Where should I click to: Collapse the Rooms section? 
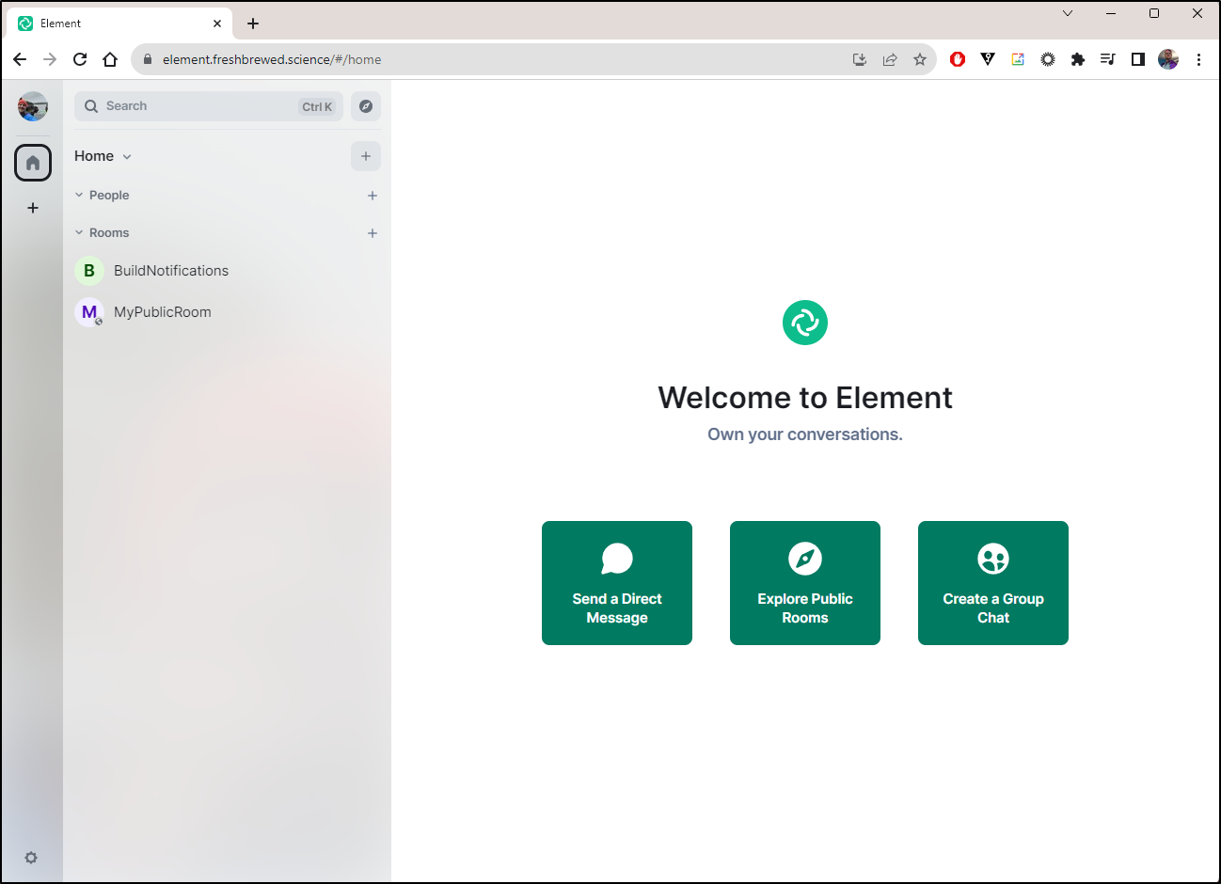click(102, 233)
